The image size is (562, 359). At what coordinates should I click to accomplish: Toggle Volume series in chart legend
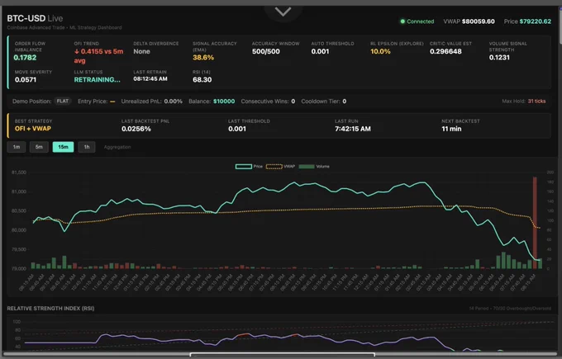[x=314, y=167]
